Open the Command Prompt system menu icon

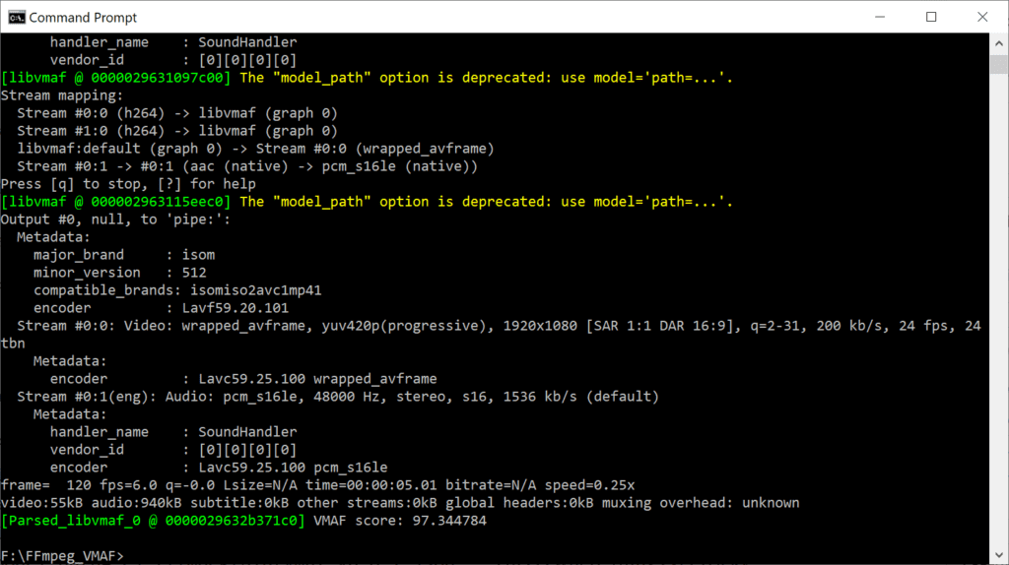(x=16, y=17)
